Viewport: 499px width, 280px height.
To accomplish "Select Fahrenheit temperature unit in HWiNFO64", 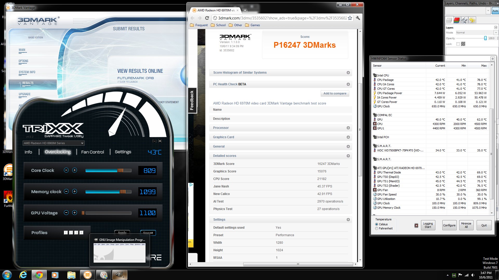I will coord(377,228).
